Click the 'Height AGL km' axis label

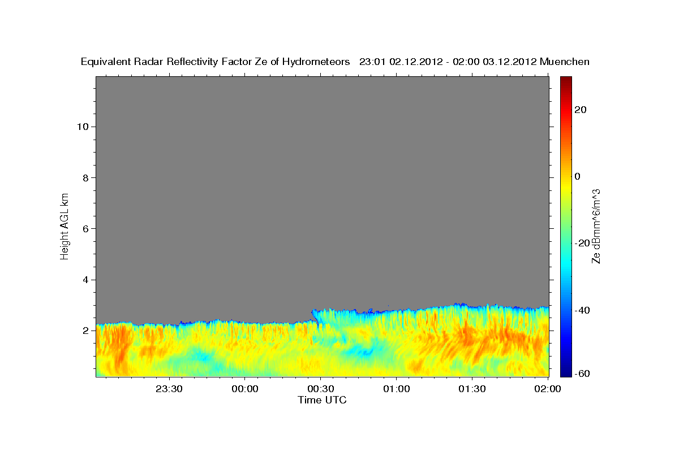[x=65, y=225]
